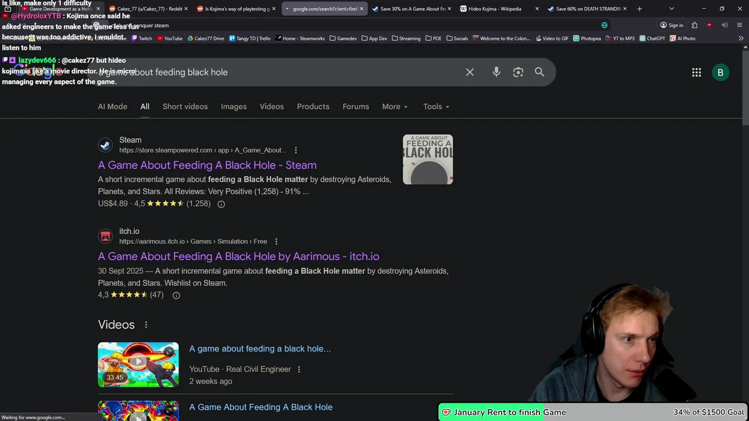Switch to Short videos search tab
The width and height of the screenshot is (749, 421).
click(x=185, y=106)
